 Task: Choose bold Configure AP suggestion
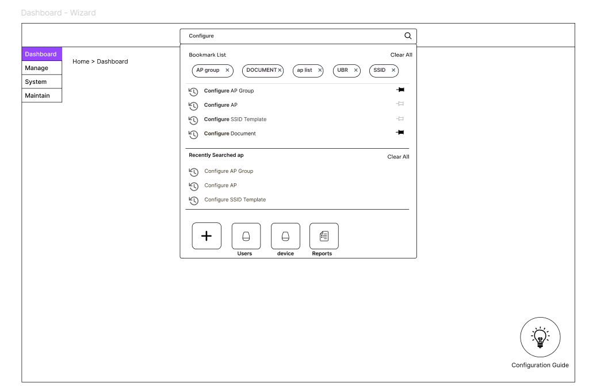pos(220,105)
